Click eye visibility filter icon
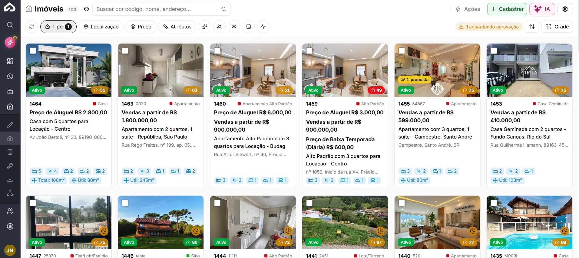The height and width of the screenshot is (258, 579). tap(234, 27)
